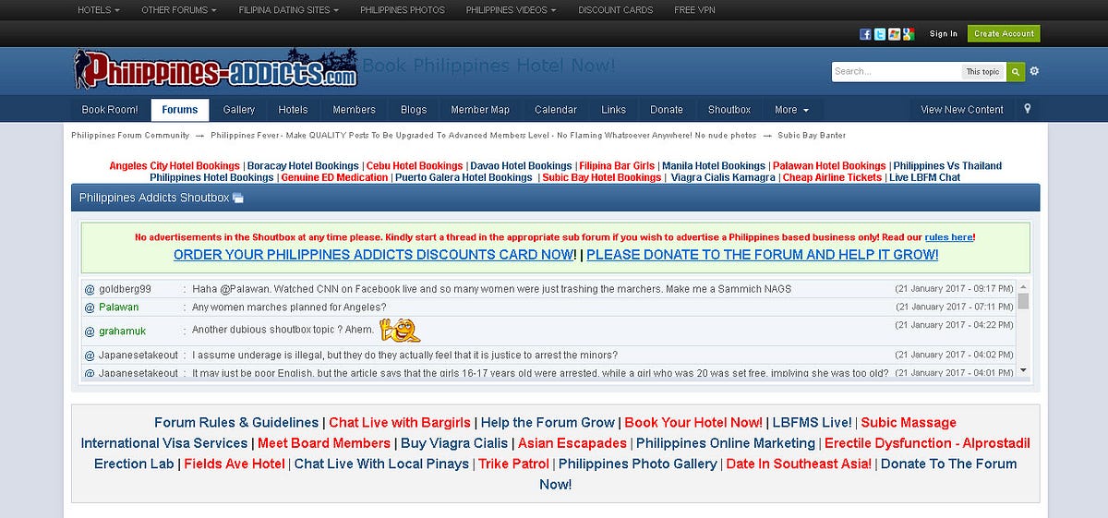This screenshot has height=518, width=1108.
Task: Open International Visa Services link
Action: 164,443
